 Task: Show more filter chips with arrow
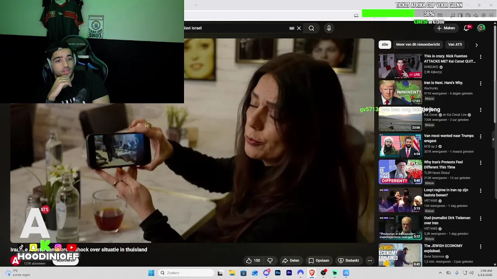(x=476, y=45)
